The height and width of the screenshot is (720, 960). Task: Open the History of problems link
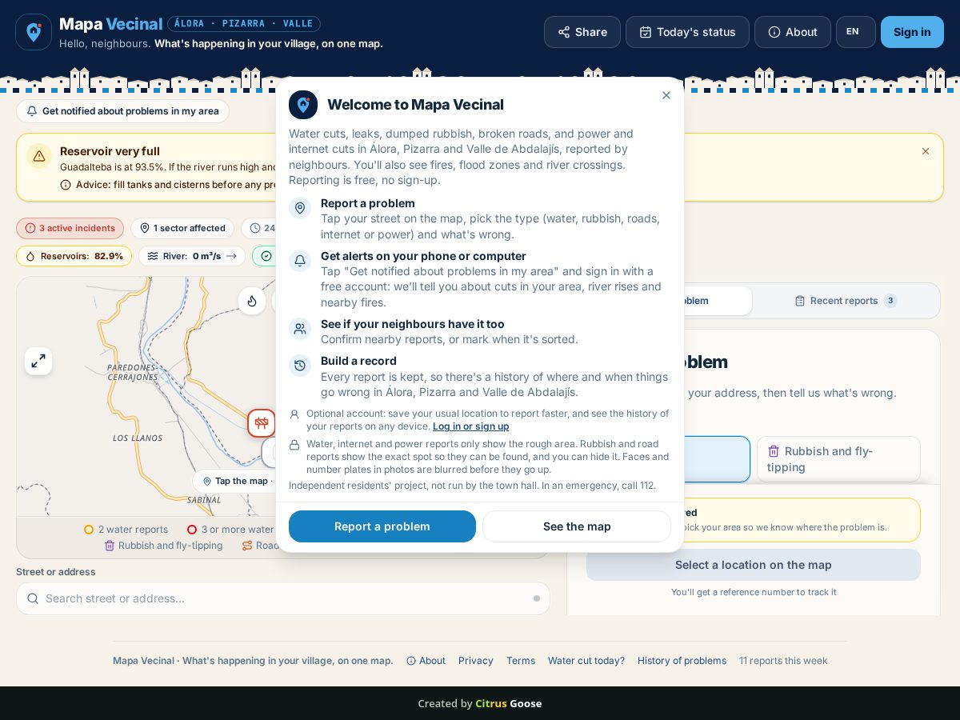tap(682, 661)
